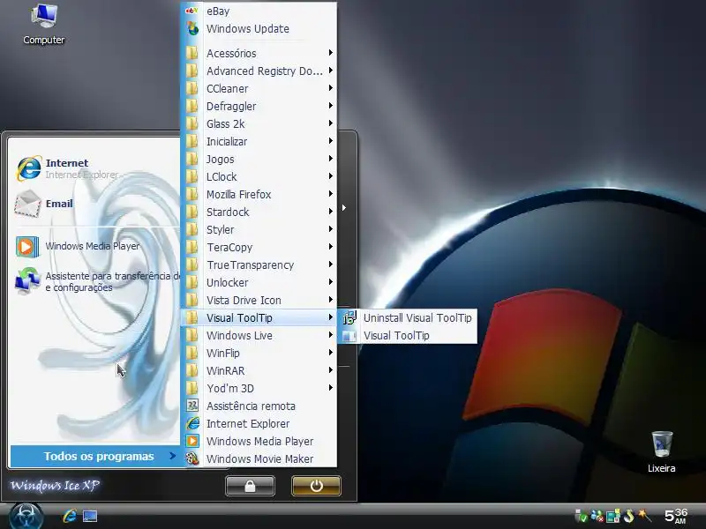The width and height of the screenshot is (706, 529).
Task: Open the TeraCopy menu entry
Action: (259, 247)
